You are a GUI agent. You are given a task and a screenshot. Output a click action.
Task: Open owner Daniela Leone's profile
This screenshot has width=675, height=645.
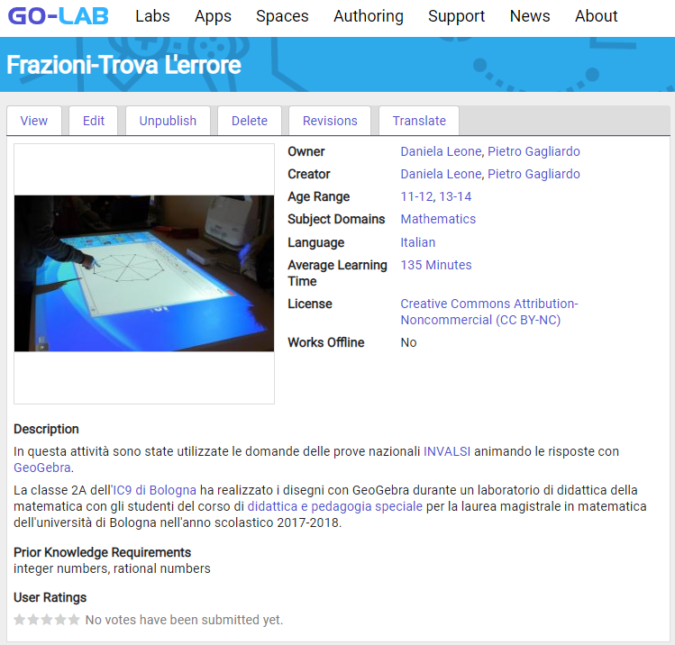(441, 151)
